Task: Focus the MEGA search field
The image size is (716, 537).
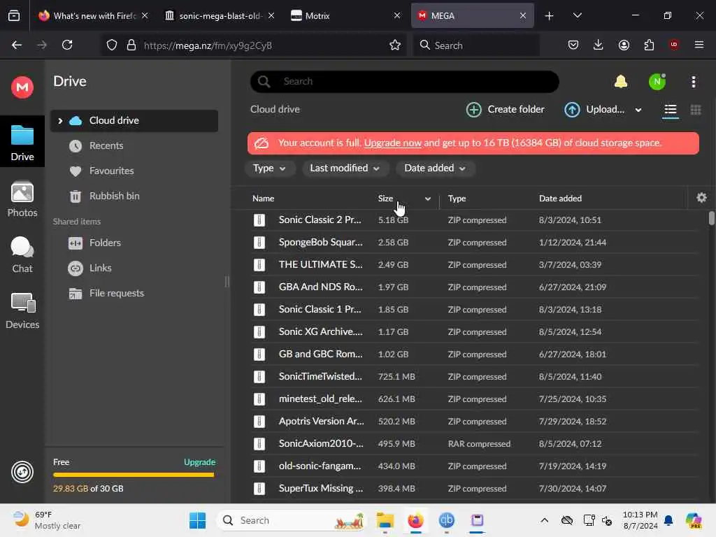Action: coord(405,82)
